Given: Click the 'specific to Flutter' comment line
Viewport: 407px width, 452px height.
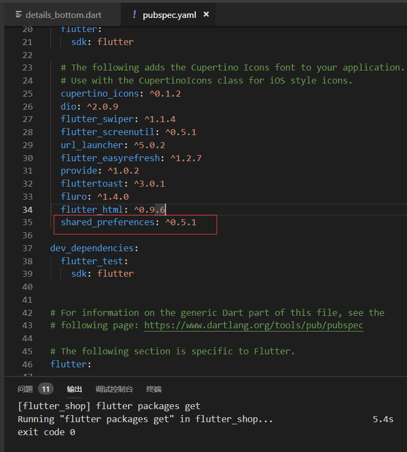Looking at the screenshot, I should tap(173, 352).
